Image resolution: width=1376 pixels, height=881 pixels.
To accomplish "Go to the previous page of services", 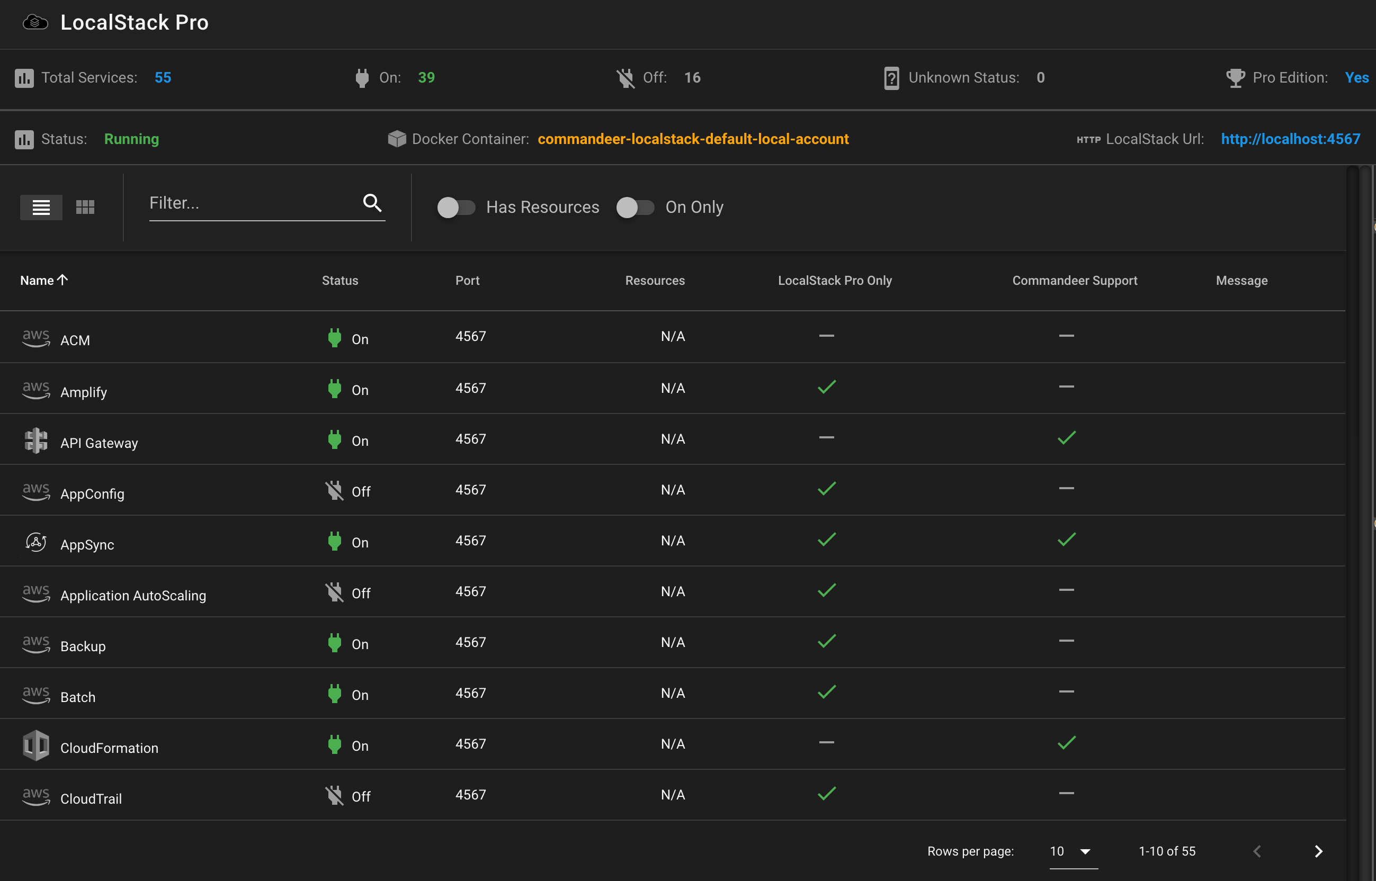I will 1256,851.
